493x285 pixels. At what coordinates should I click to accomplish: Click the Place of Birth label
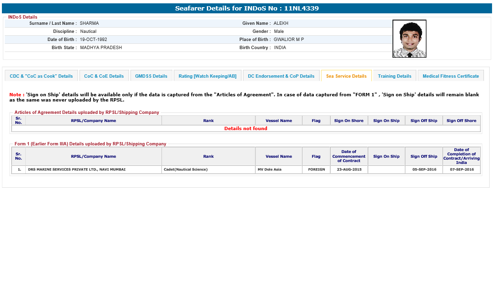point(255,40)
